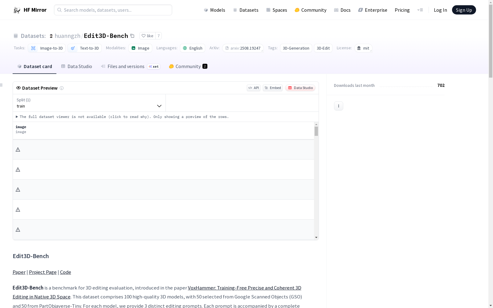Click the HF Mirror logo icon
Image resolution: width=493 pixels, height=308 pixels.
coord(17,10)
